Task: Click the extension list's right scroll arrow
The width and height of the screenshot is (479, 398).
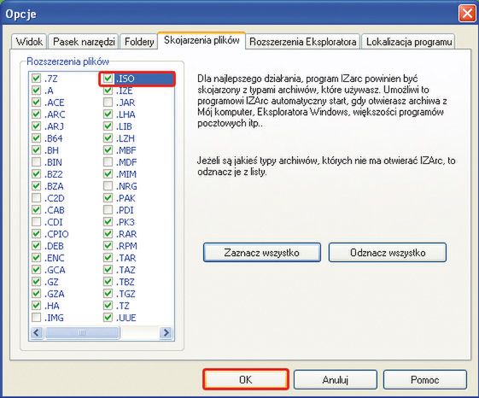Action: click(166, 332)
